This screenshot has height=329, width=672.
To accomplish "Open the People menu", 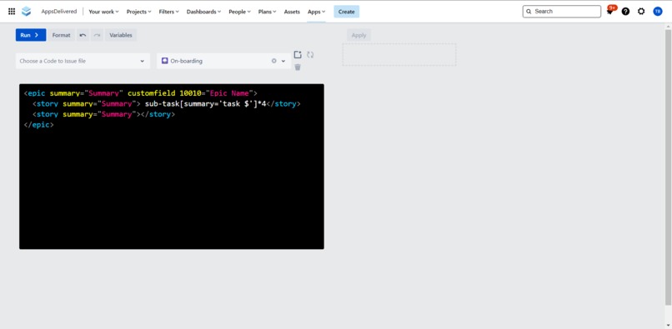I will pos(239,12).
